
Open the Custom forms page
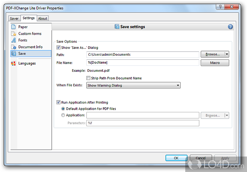coord(31,34)
